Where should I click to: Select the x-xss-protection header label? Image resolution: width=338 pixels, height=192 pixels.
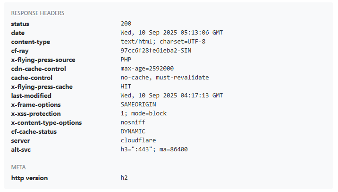coord(36,114)
